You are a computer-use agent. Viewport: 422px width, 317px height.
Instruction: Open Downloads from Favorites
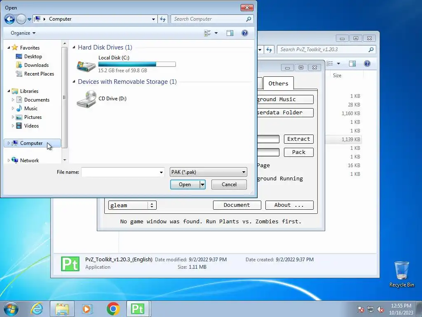click(36, 65)
